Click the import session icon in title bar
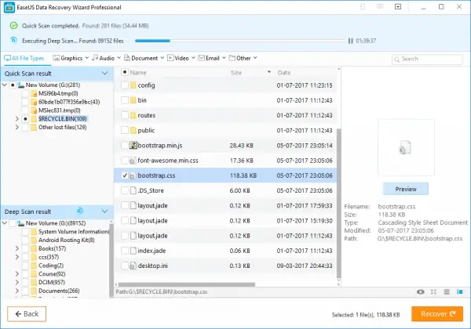Screen dimensions: 471x329 coord(363,6)
